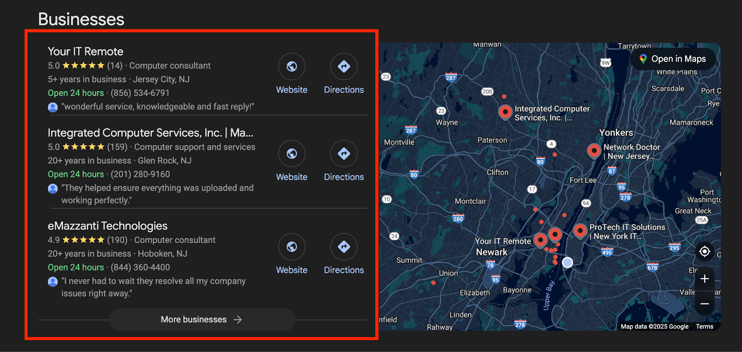
Task: Get directions to eMazzanti Technologies
Action: coord(344,247)
